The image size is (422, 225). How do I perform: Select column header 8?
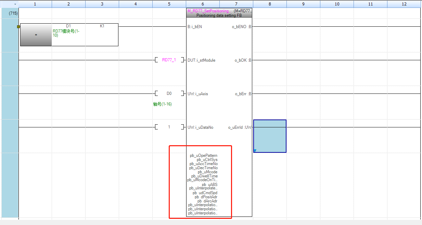coord(270,4)
